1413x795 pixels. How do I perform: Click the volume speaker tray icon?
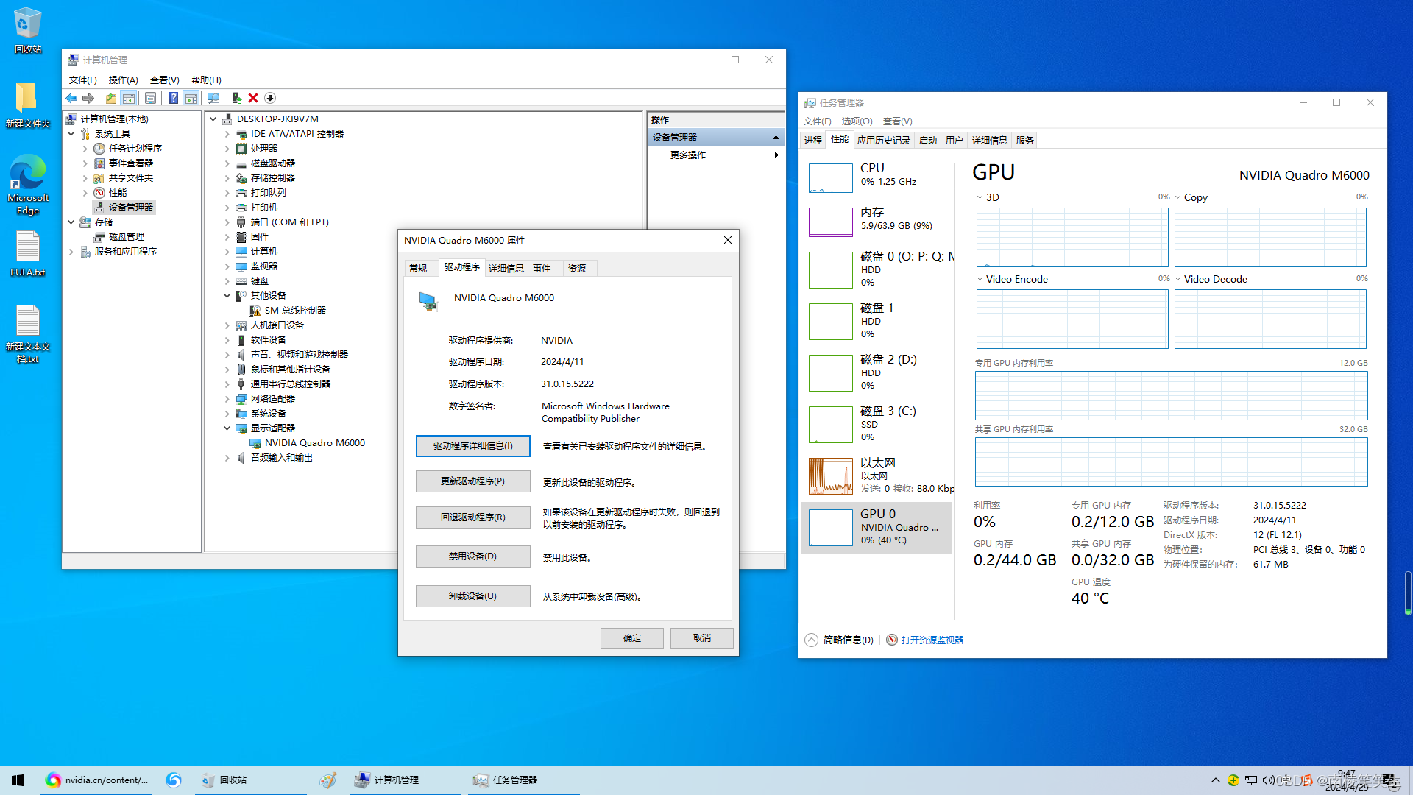[1269, 780]
